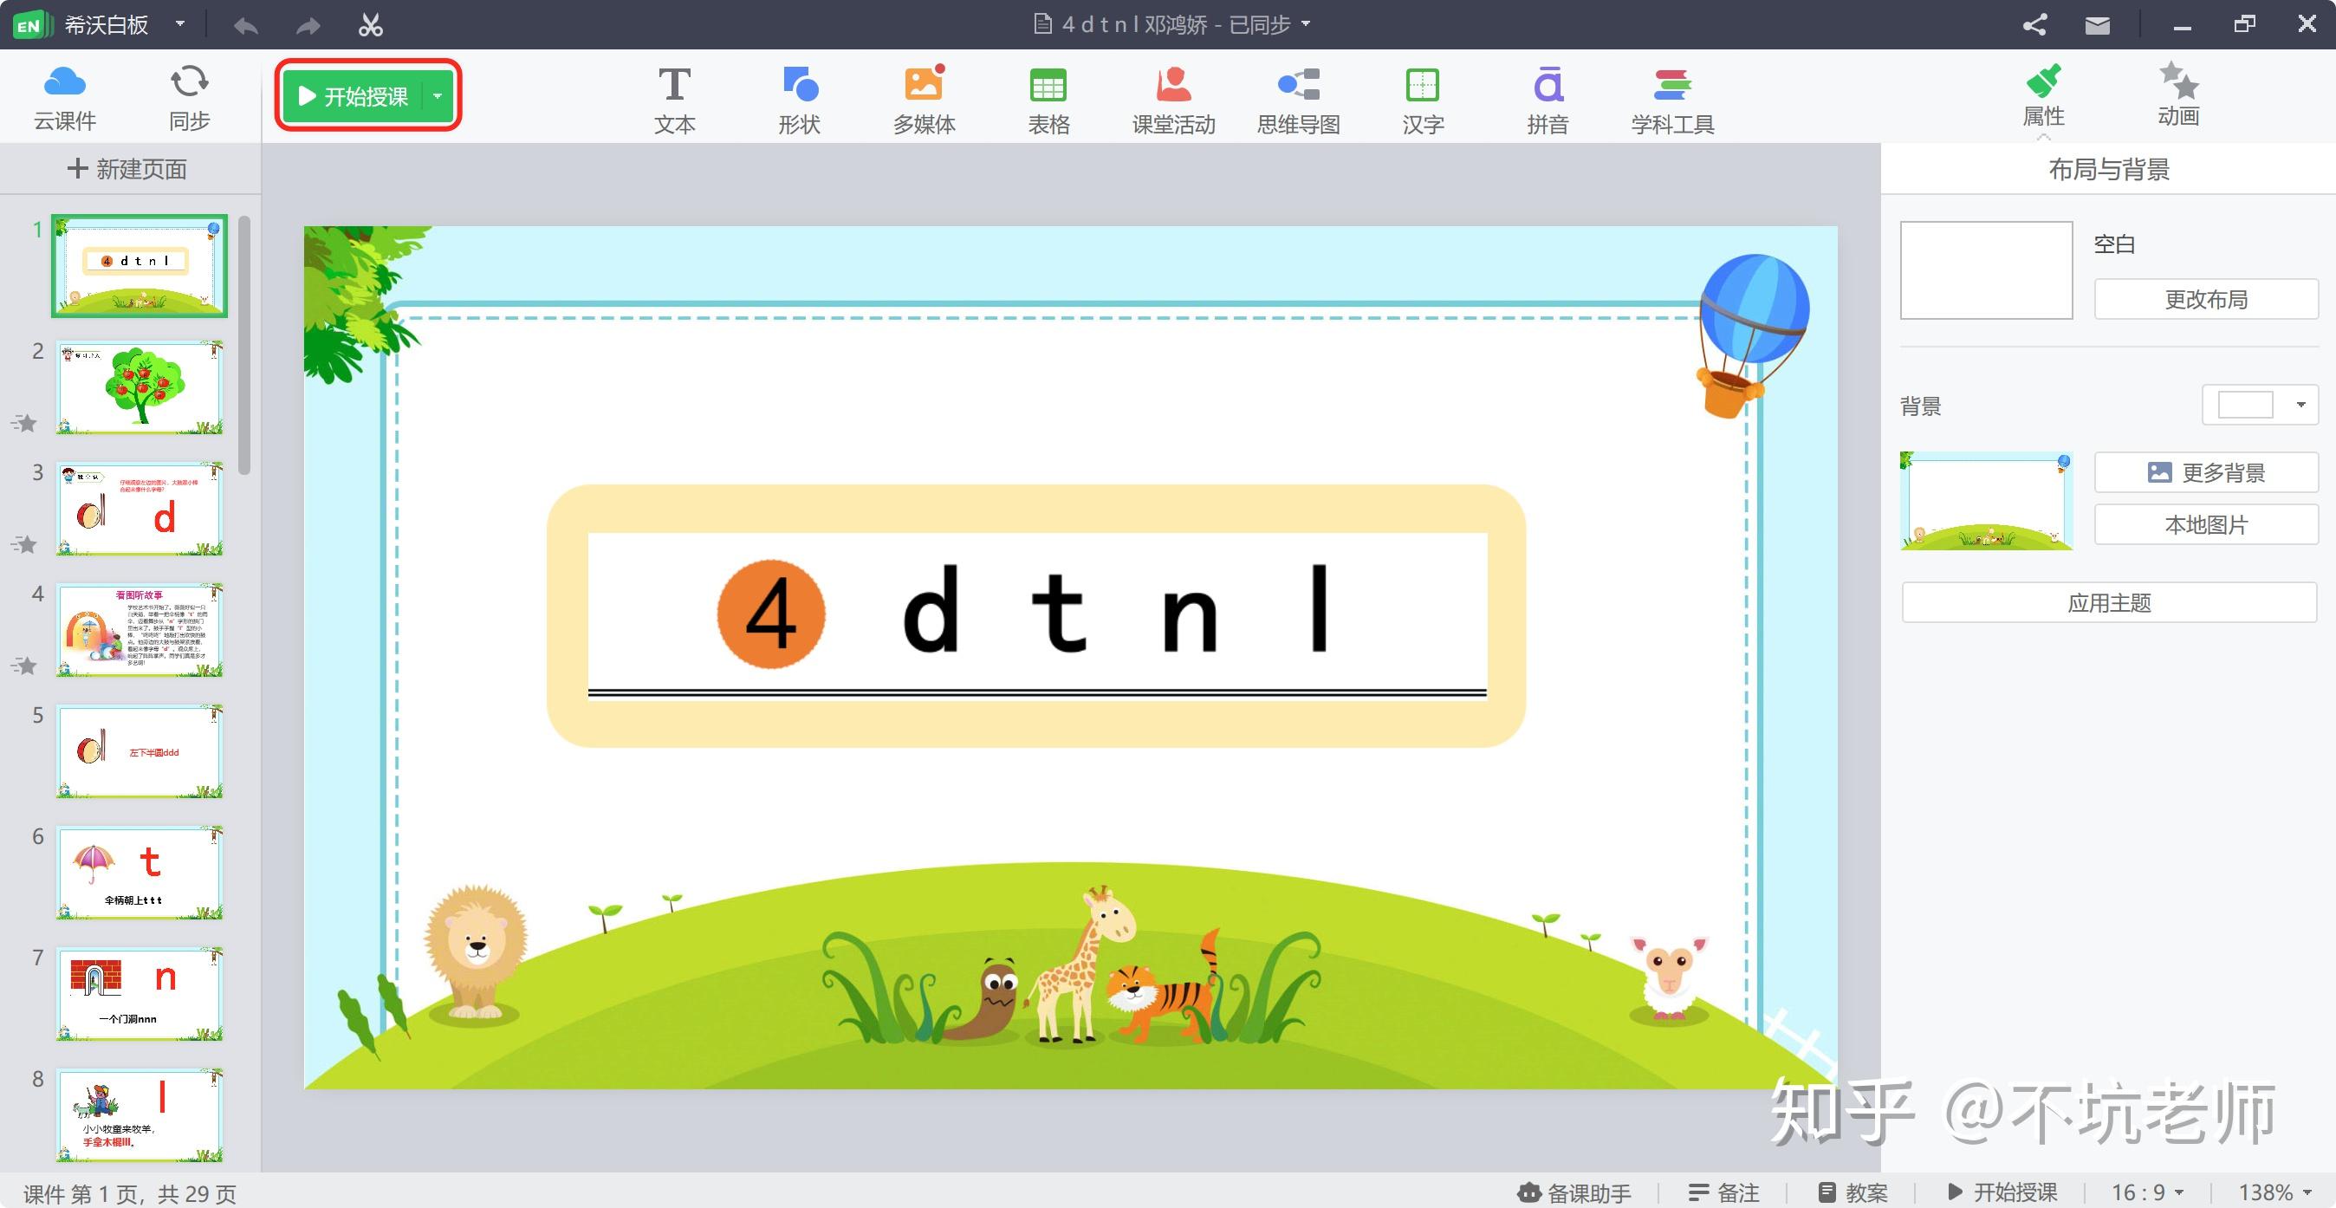Insert a 文本 text box
The image size is (2336, 1208).
click(x=675, y=100)
